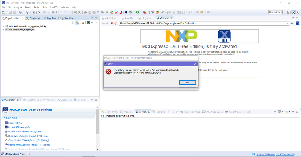Switch to the Power Measurement Tool tab
The image size is (301, 157).
[239, 112]
